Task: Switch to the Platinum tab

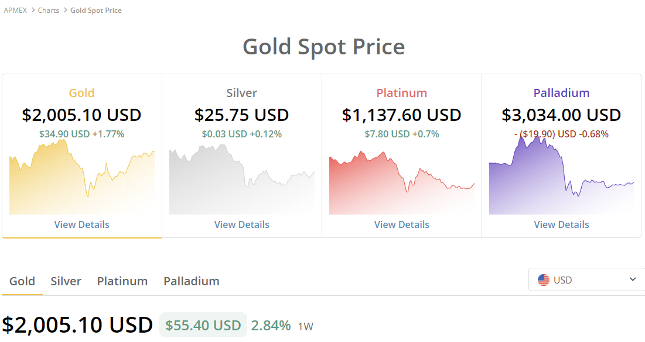Action: 122,281
